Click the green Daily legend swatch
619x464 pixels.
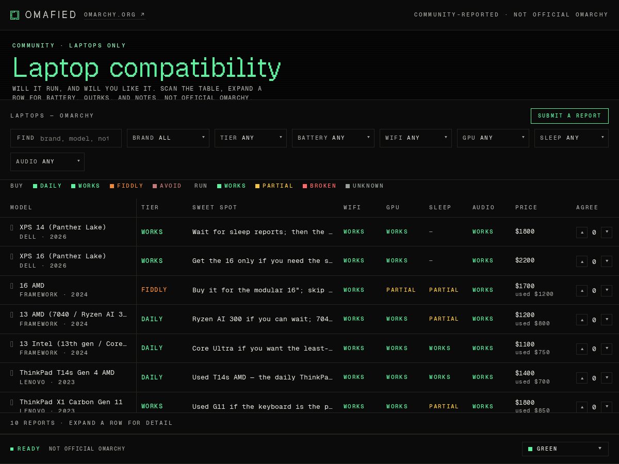click(35, 186)
